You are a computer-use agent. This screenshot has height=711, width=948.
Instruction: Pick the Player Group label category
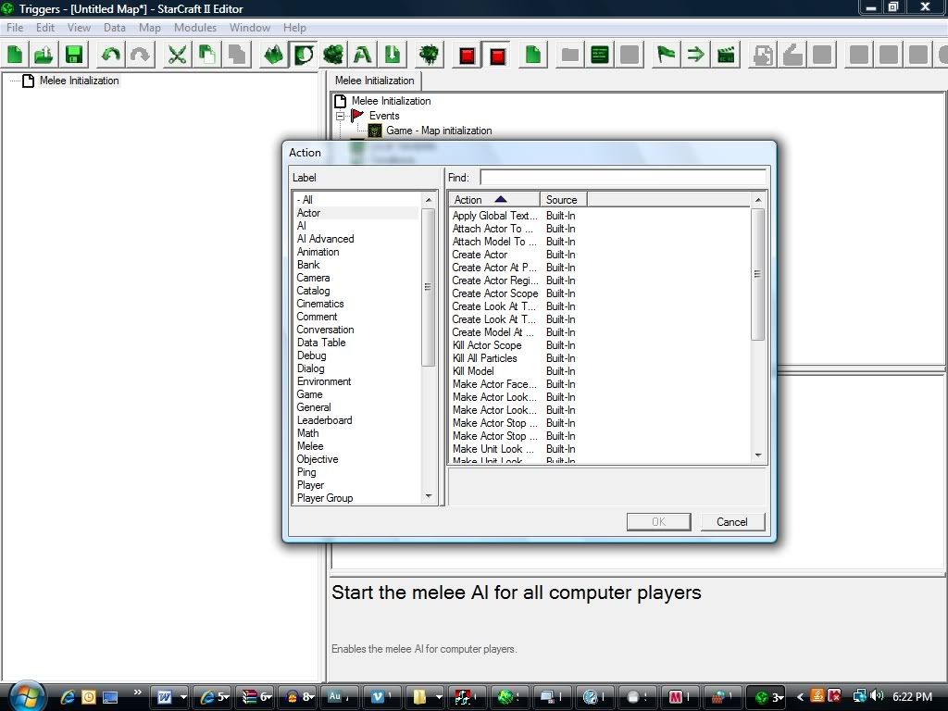[325, 498]
